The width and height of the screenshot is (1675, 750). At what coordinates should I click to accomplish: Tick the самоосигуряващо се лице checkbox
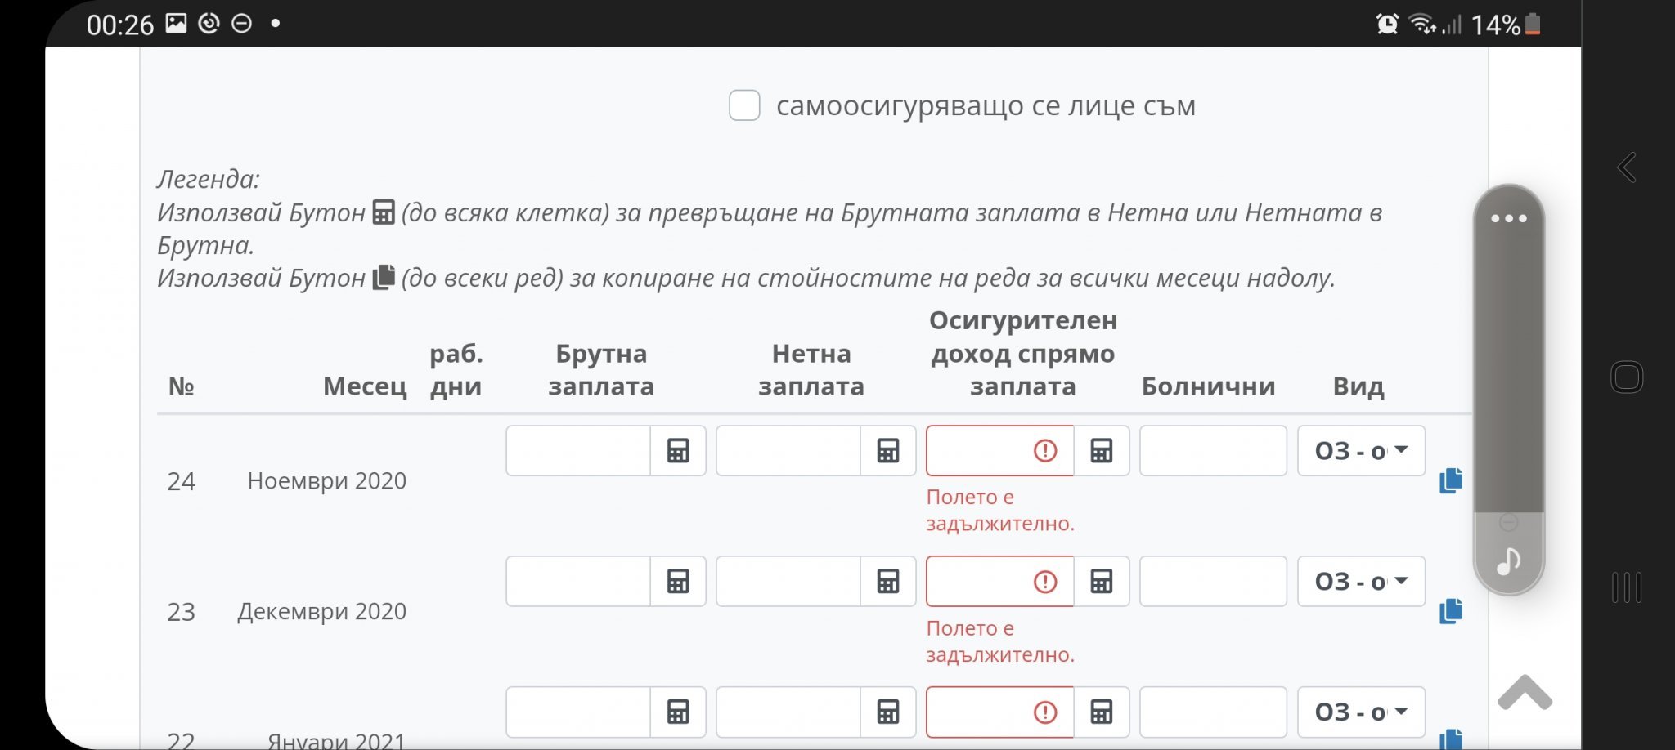pyautogui.click(x=744, y=105)
